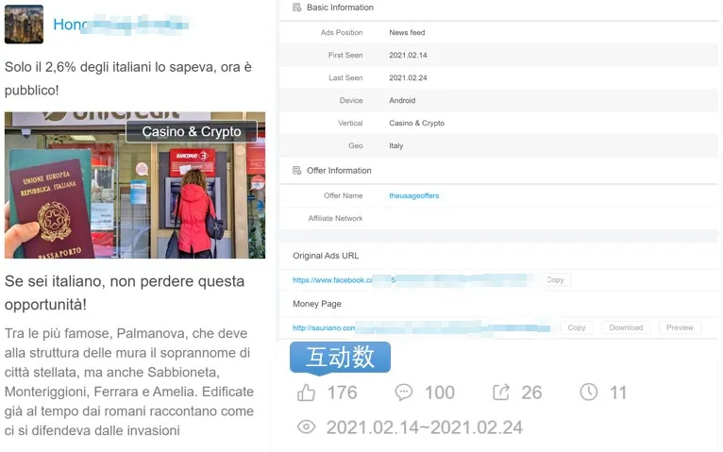The image size is (723, 452).
Task: Click the blue 互动数 tooltip label
Action: (x=341, y=357)
